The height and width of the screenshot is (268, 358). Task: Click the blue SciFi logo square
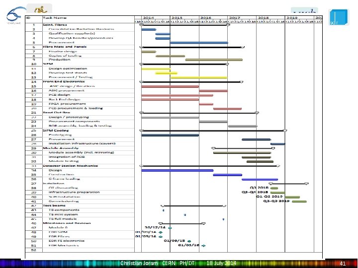pos(339,17)
